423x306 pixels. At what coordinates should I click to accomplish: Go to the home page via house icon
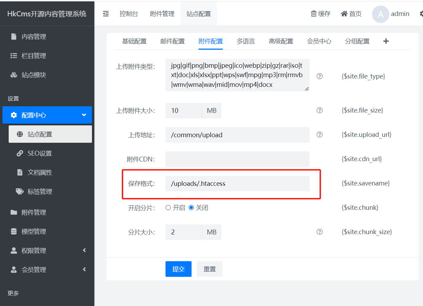(x=344, y=14)
